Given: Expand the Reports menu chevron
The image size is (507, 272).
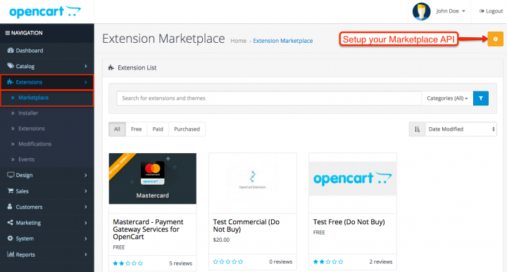Looking at the screenshot, I should pos(86,254).
